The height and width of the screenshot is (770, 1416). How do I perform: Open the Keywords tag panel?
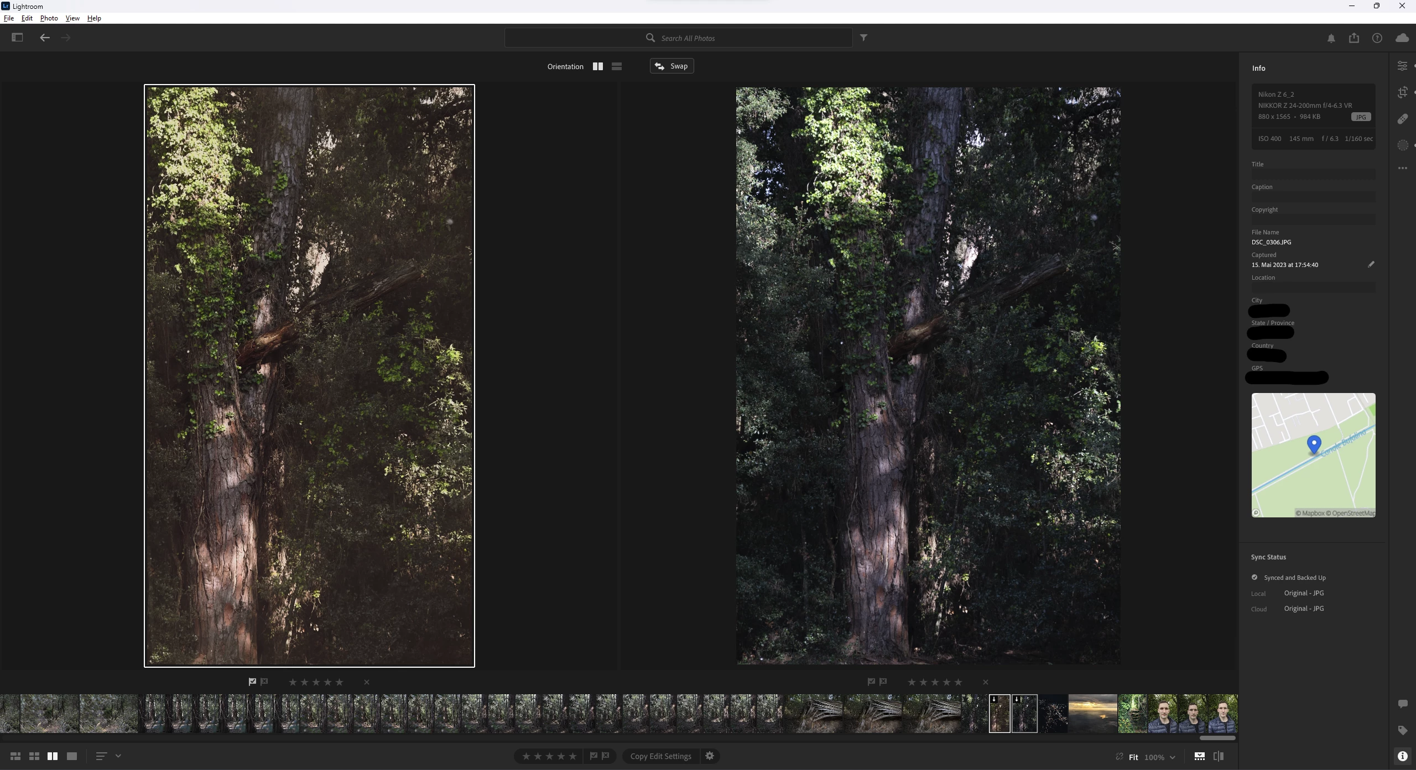pyautogui.click(x=1402, y=730)
